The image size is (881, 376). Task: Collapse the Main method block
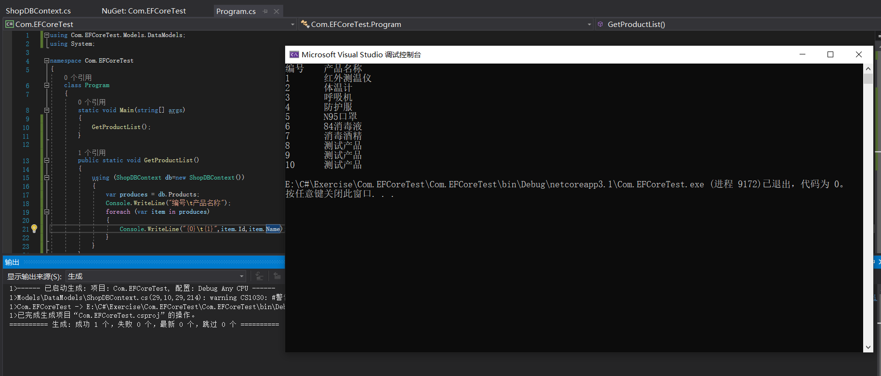pos(47,110)
